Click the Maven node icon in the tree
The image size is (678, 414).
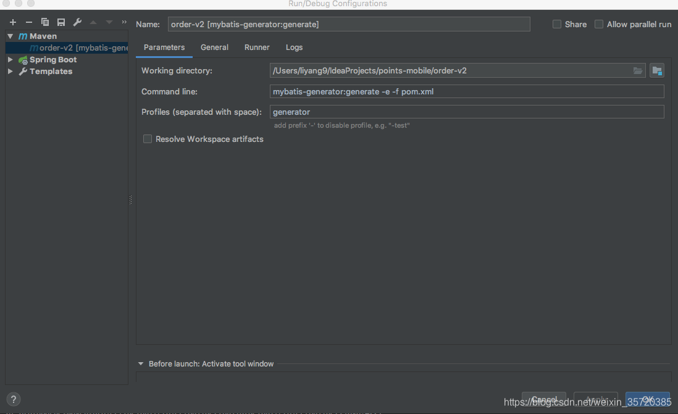(23, 36)
